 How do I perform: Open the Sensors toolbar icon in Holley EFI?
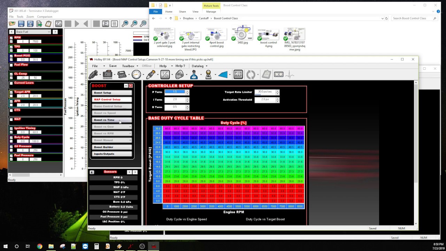pyautogui.click(x=108, y=74)
